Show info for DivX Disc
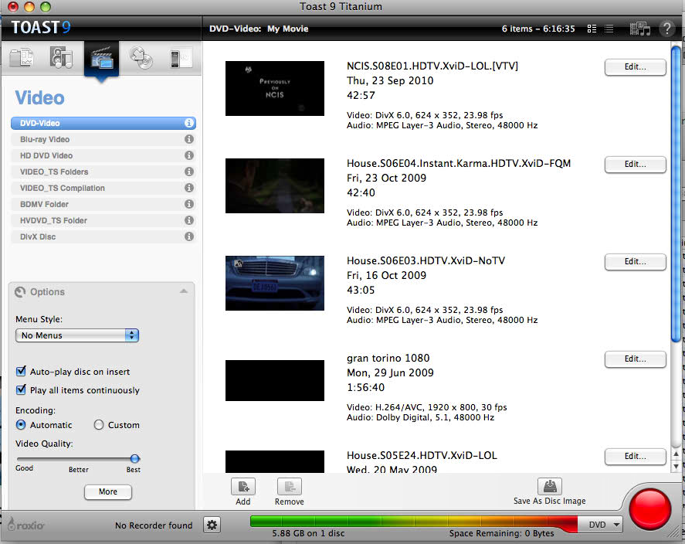The image size is (685, 544). tap(188, 236)
